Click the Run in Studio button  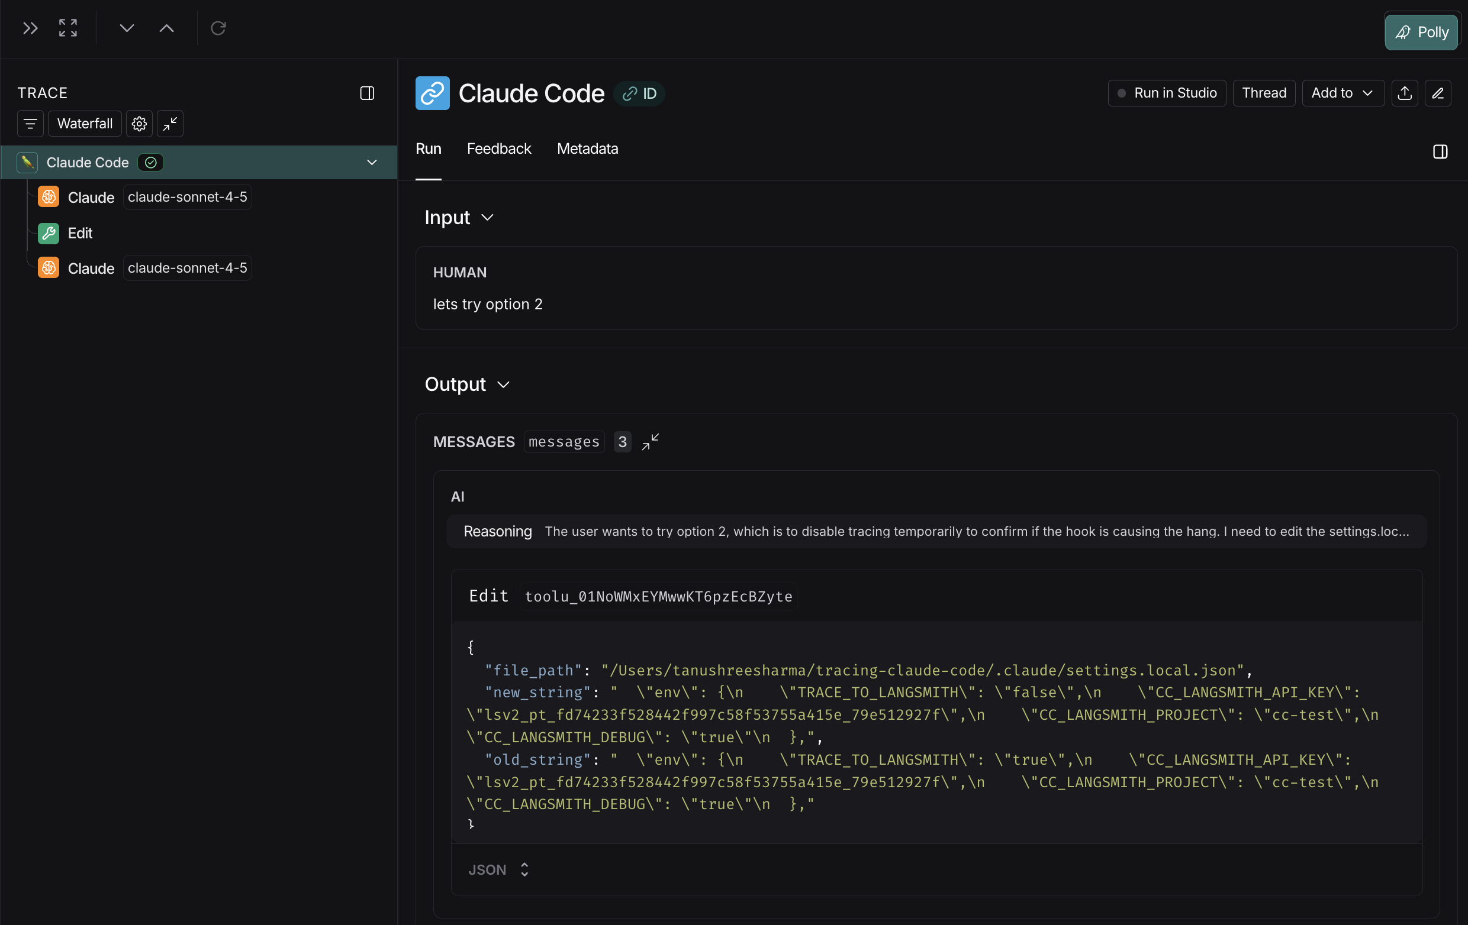pos(1166,93)
